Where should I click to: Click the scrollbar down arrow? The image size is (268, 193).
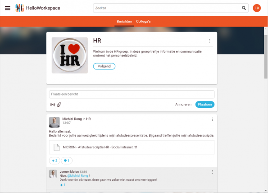pos(266,190)
